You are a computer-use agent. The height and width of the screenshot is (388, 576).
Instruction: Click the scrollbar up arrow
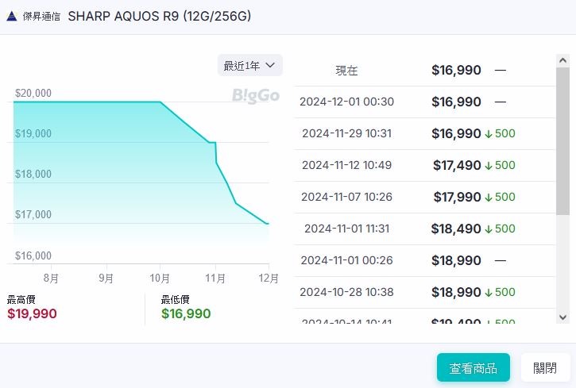point(562,61)
